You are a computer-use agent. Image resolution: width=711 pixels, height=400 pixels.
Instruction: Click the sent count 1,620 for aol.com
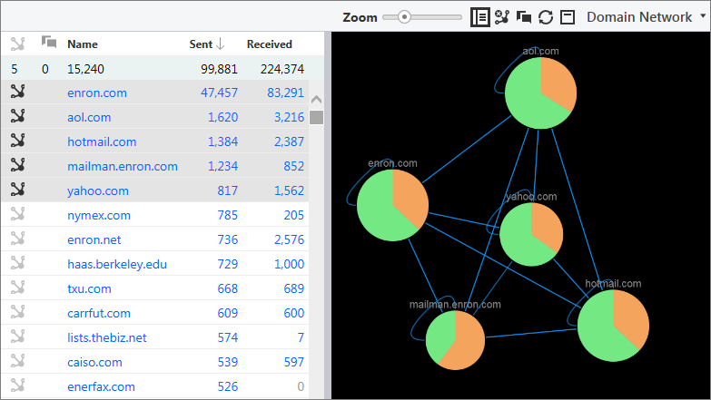(x=222, y=117)
